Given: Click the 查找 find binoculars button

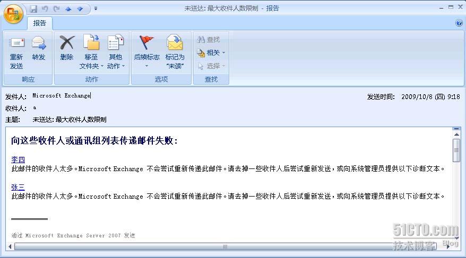Looking at the screenshot, I should (x=209, y=39).
